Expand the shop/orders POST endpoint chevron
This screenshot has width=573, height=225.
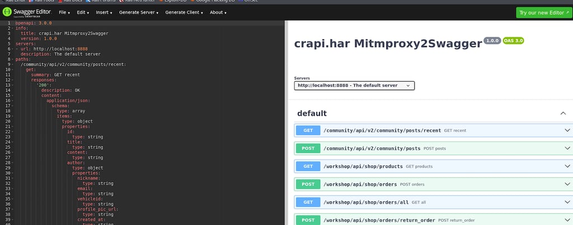(567, 184)
